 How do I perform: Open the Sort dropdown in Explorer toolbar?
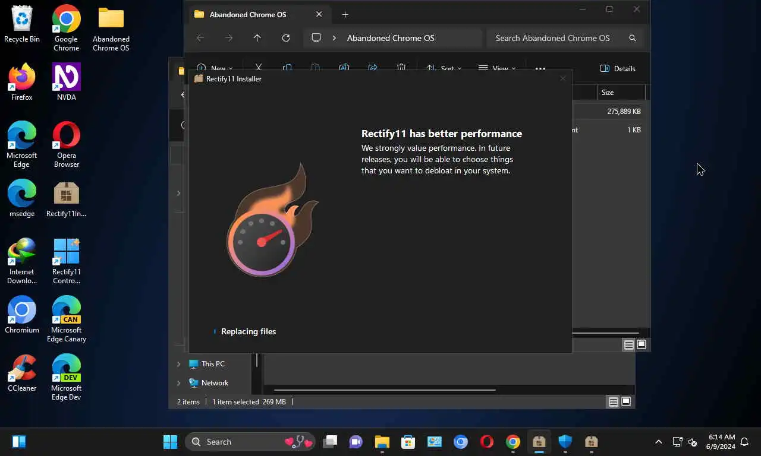pyautogui.click(x=444, y=68)
